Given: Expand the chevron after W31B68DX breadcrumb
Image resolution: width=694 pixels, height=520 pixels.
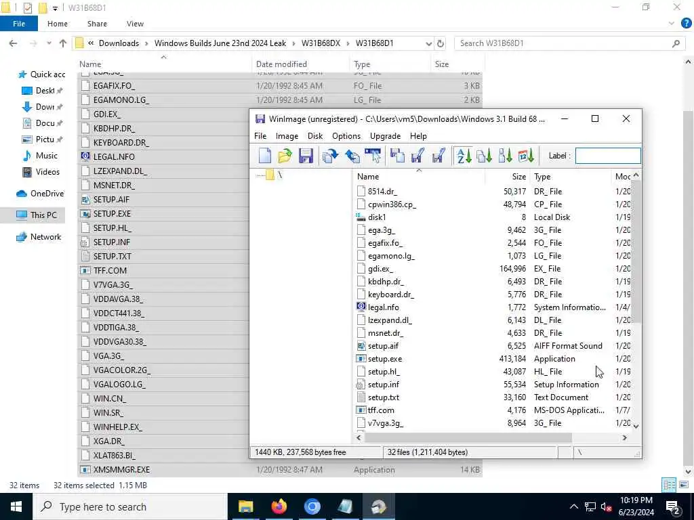Looking at the screenshot, I should click(x=348, y=43).
